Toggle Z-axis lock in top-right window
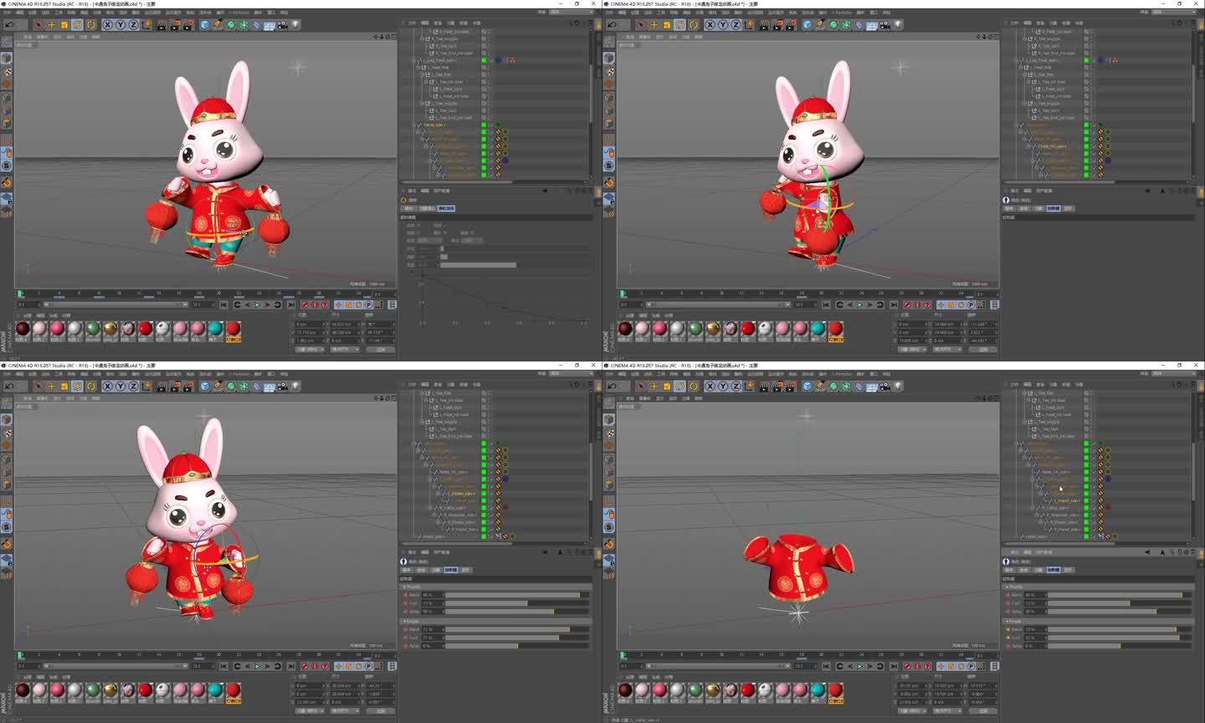Image resolution: width=1205 pixels, height=723 pixels. point(736,25)
